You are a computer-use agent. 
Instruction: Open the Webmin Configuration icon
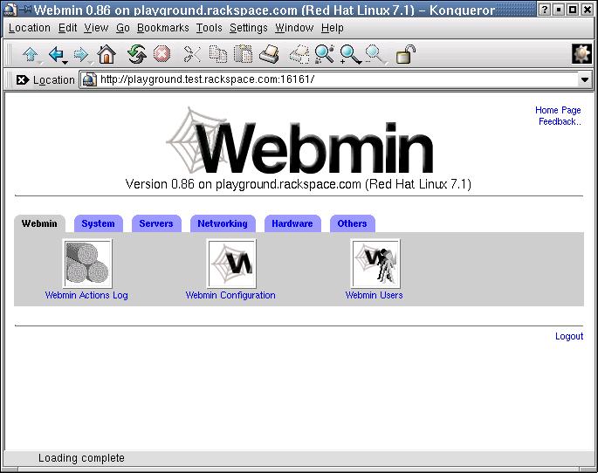(x=231, y=264)
